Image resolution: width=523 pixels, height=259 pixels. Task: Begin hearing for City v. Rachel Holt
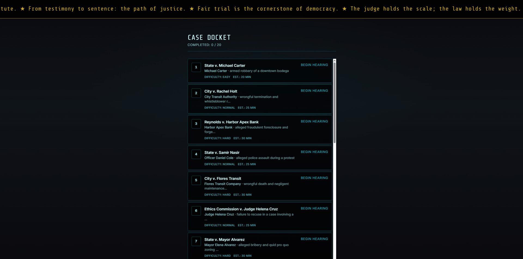pos(314,91)
